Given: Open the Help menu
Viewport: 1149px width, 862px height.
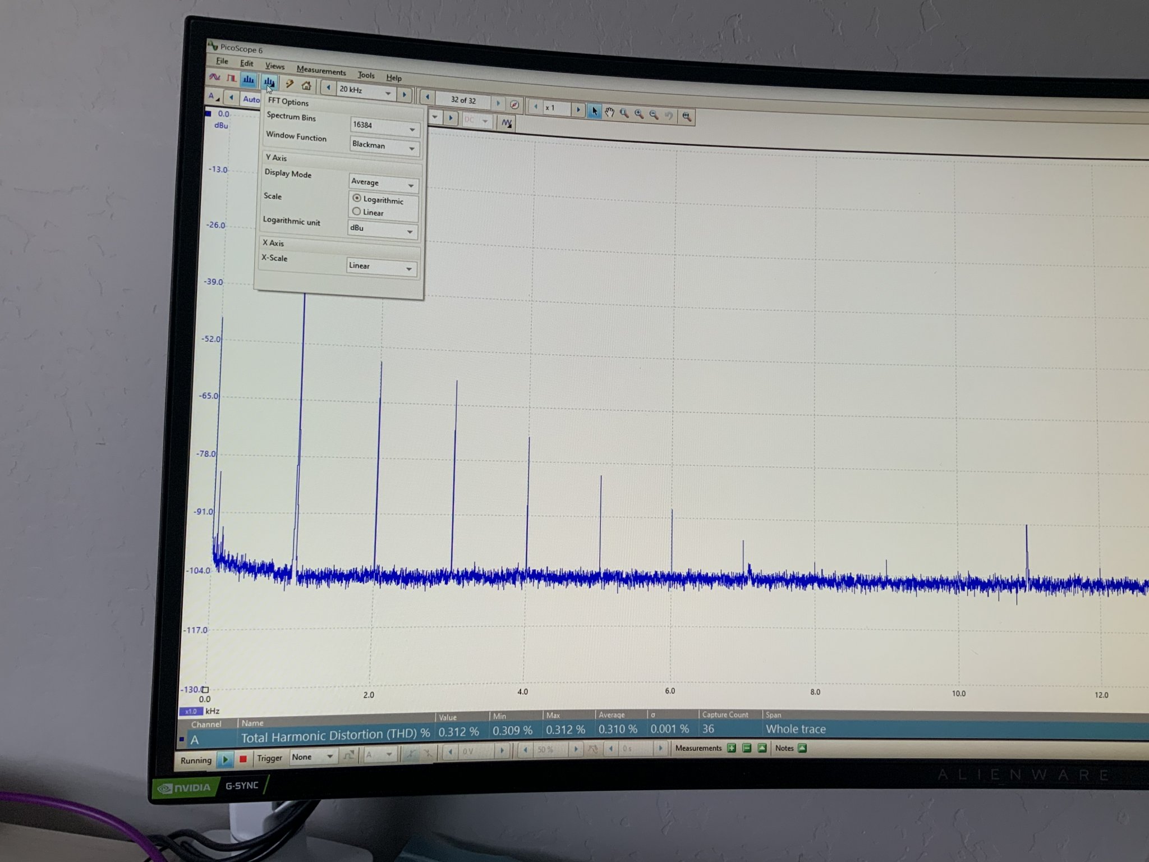Looking at the screenshot, I should click(394, 78).
